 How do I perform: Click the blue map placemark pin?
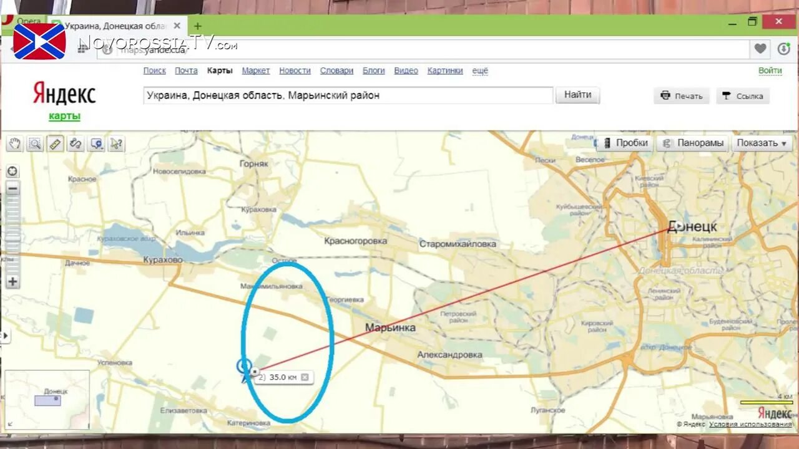245,370
